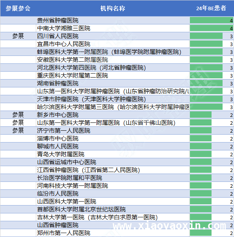Click the 河北医科大学第四医院 cell

coord(113,67)
